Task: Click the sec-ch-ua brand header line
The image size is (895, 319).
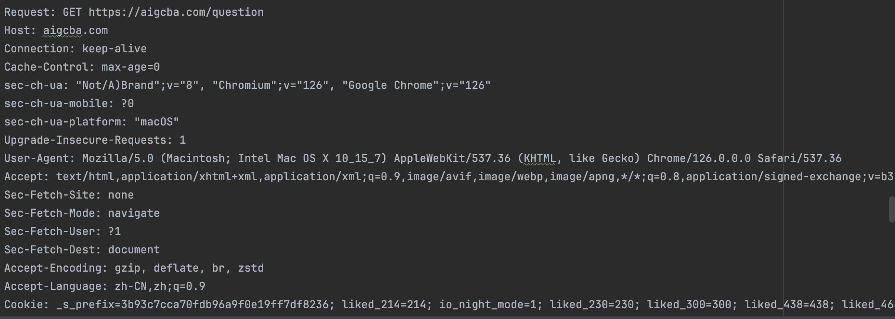Action: (247, 86)
